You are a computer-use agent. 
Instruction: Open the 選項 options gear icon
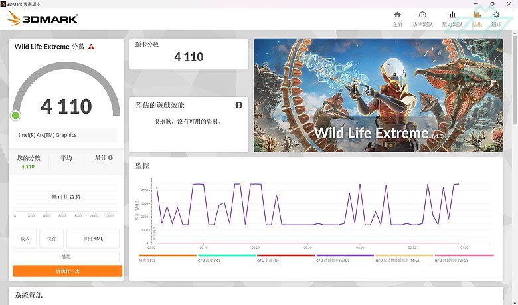[x=496, y=15]
